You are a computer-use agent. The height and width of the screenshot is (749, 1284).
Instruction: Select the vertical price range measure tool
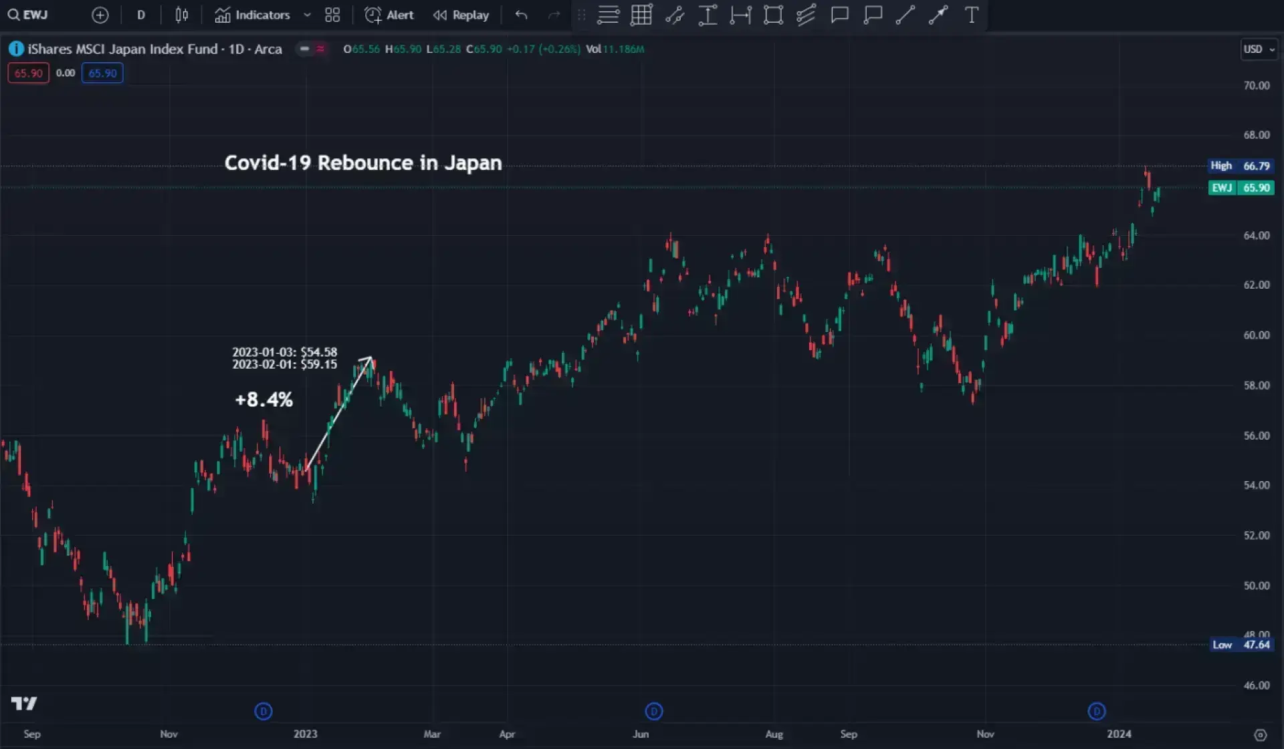coord(708,15)
